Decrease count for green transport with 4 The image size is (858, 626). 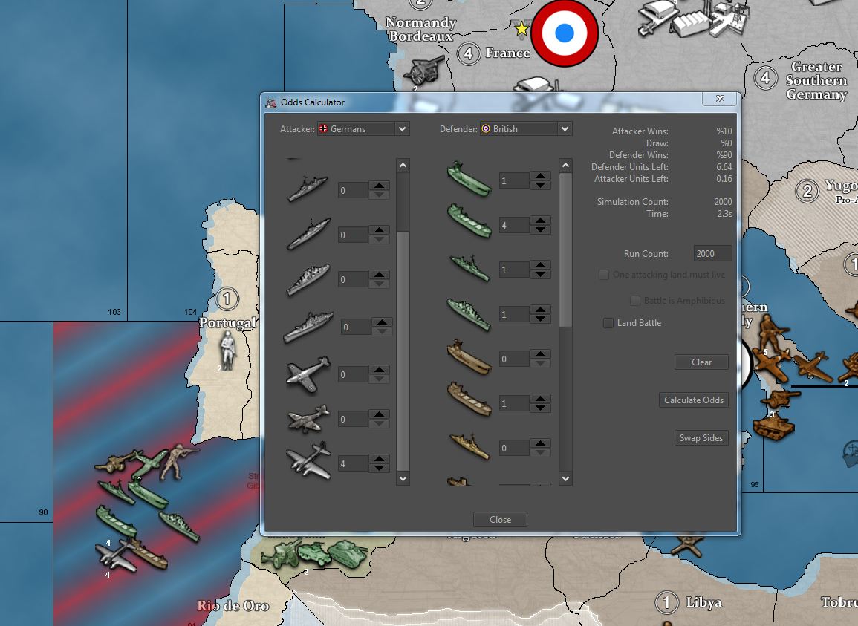540,229
